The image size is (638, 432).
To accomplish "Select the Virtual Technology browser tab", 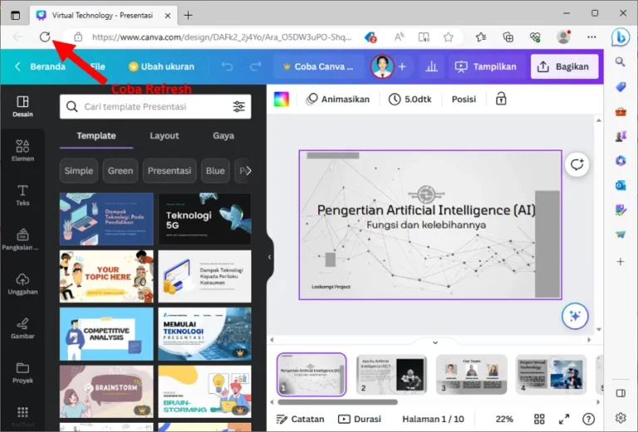I will coord(104,16).
